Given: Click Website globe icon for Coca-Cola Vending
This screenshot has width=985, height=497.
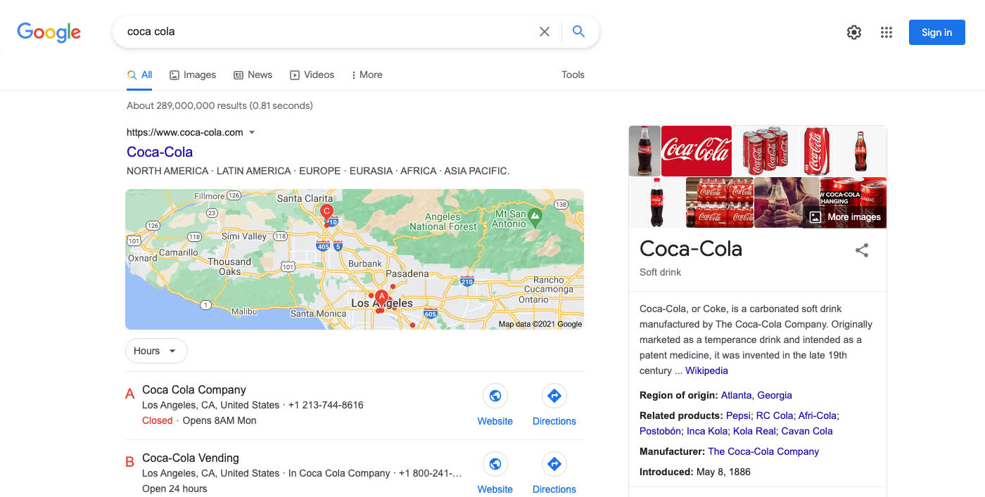Looking at the screenshot, I should click(x=495, y=465).
